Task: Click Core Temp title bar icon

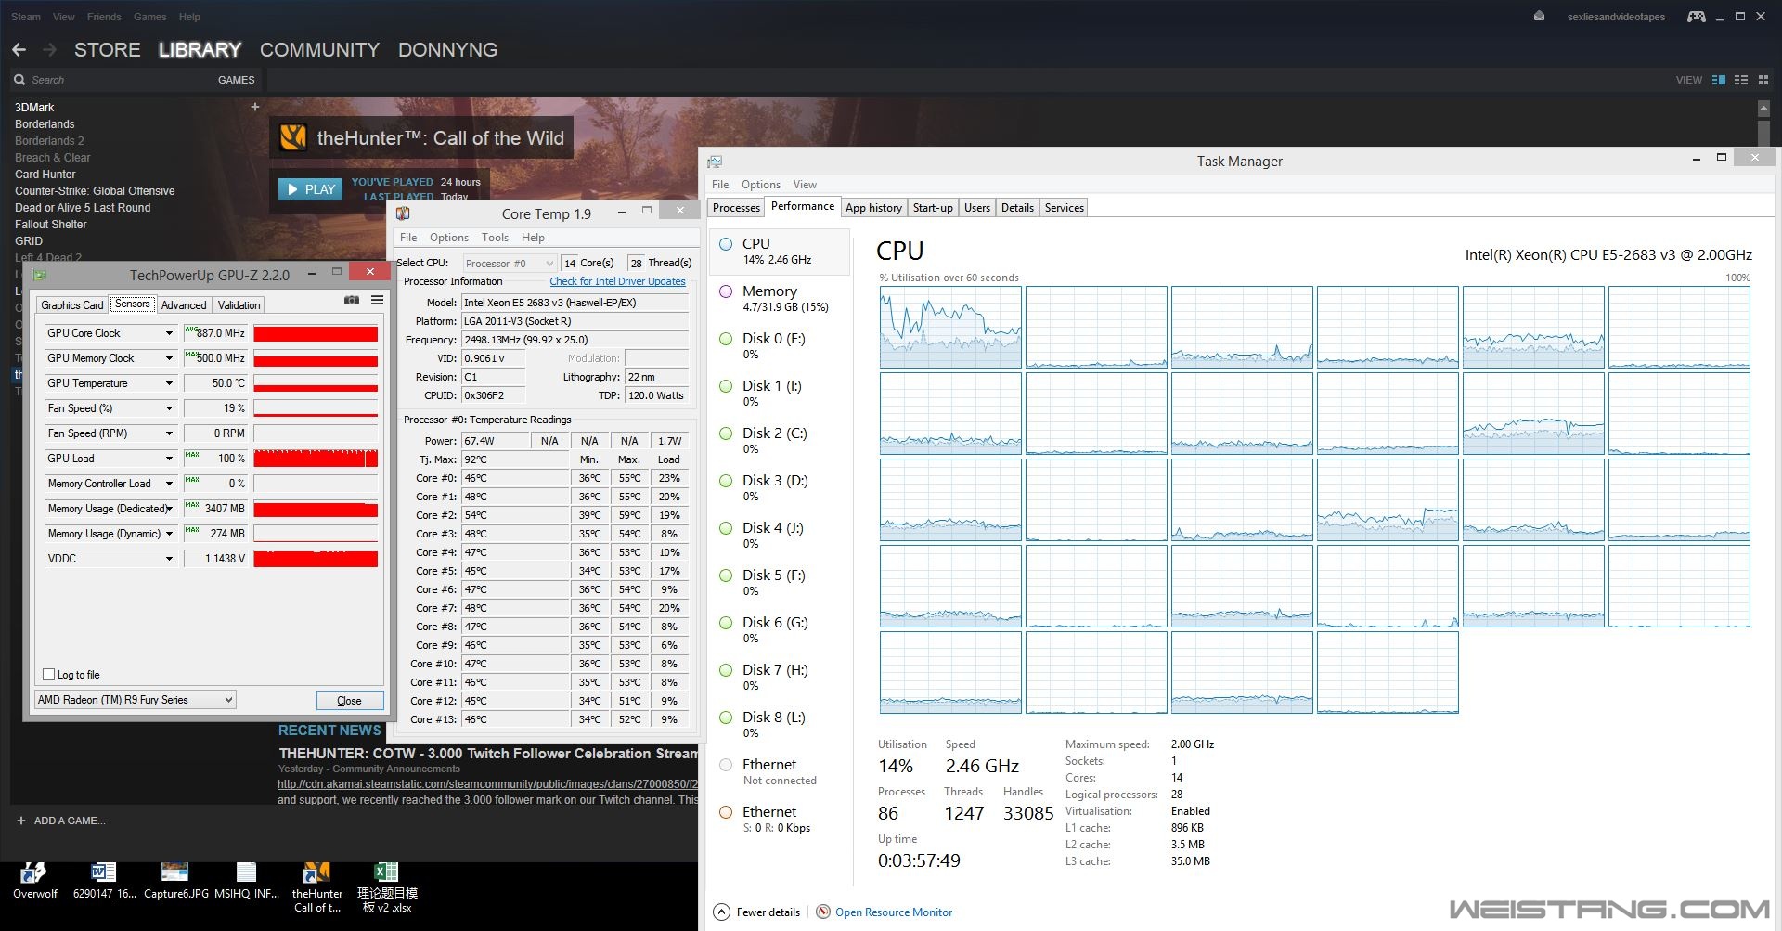Action: point(403,213)
